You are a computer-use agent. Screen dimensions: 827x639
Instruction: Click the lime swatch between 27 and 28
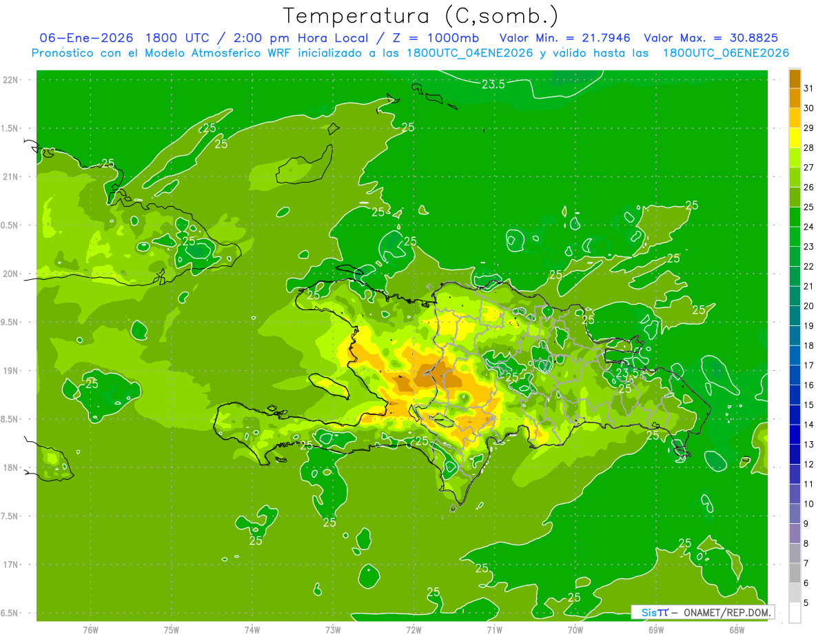795,158
